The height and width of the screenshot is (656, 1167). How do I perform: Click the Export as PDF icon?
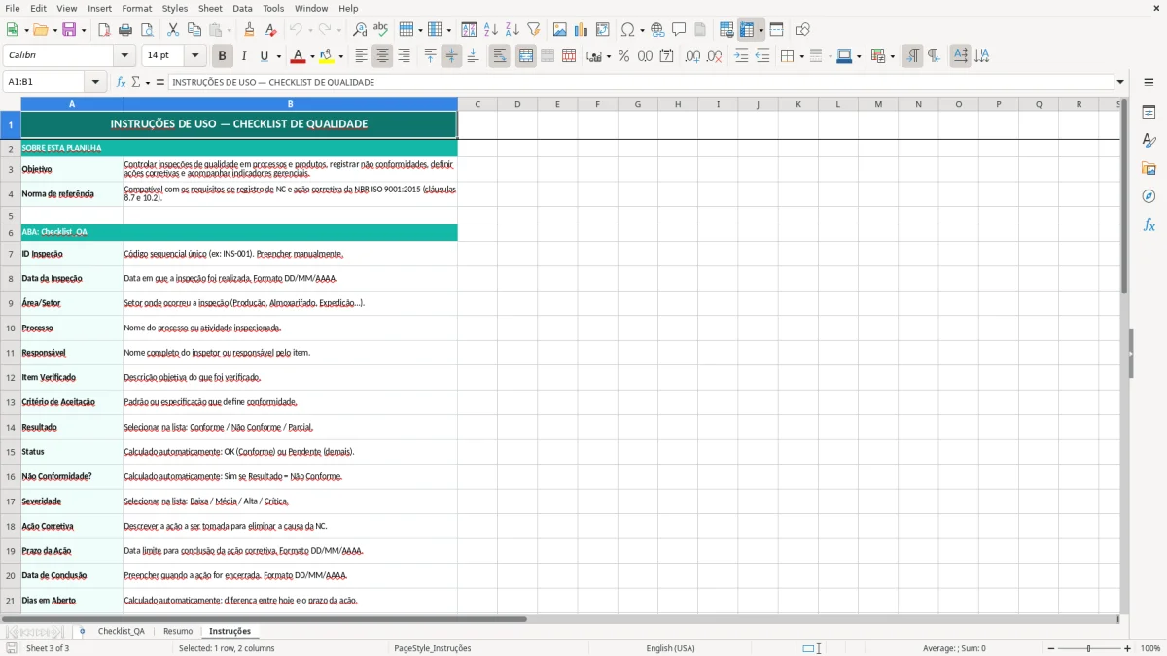pyautogui.click(x=104, y=30)
